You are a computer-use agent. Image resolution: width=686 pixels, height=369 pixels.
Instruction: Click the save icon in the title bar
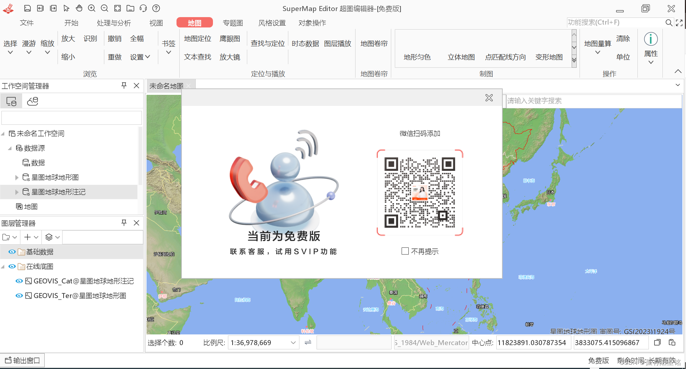tap(28, 8)
